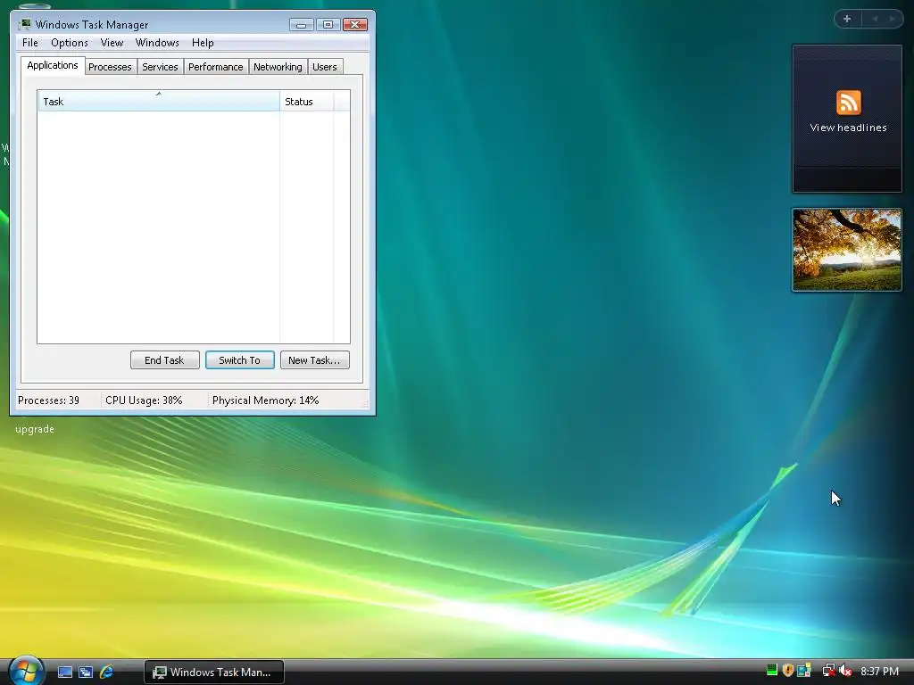Click Show Desktop quick launch icon
This screenshot has width=914, height=685.
[64, 673]
